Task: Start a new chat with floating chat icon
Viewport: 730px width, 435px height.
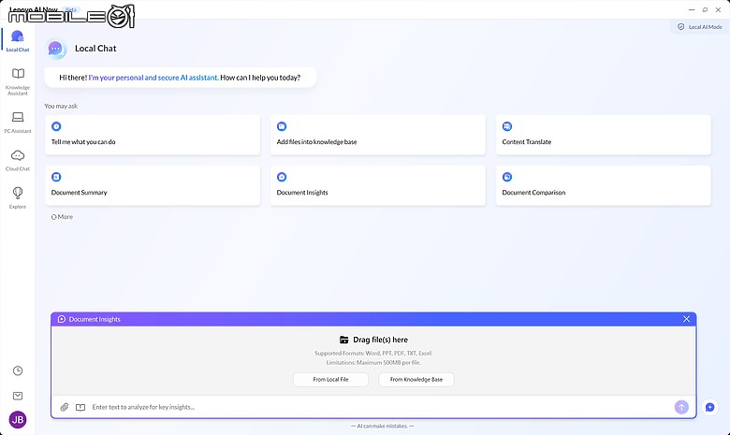Action: (710, 408)
